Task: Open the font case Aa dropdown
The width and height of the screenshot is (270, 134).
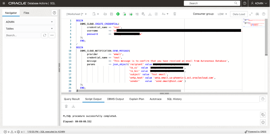Action: pos(165,14)
